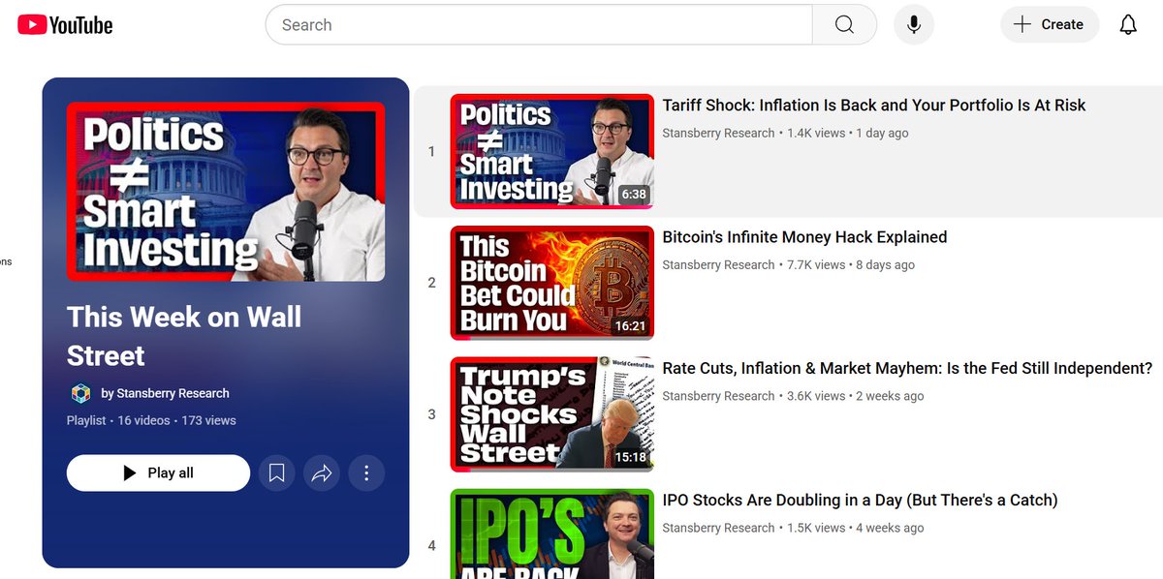Open Stansberry Research channel under IPO Stocks video
The width and height of the screenshot is (1163, 579).
(x=718, y=529)
